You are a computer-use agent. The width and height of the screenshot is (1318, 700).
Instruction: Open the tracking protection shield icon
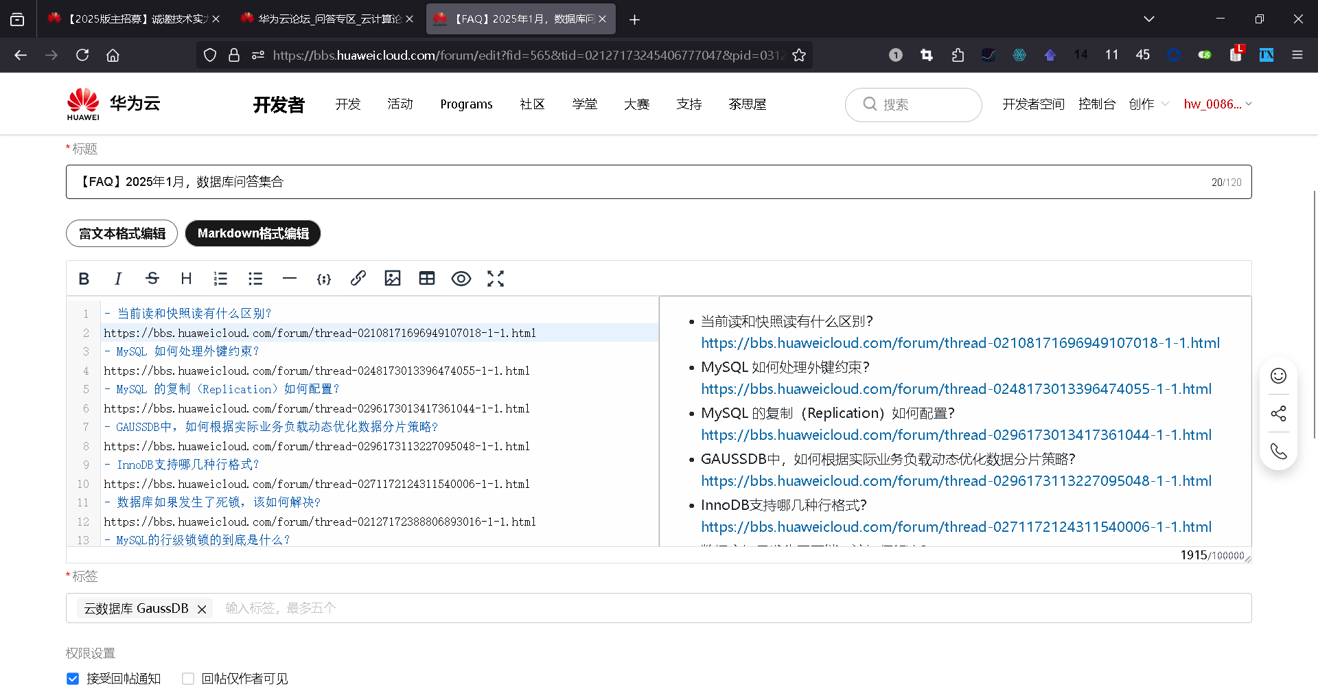[x=210, y=55]
